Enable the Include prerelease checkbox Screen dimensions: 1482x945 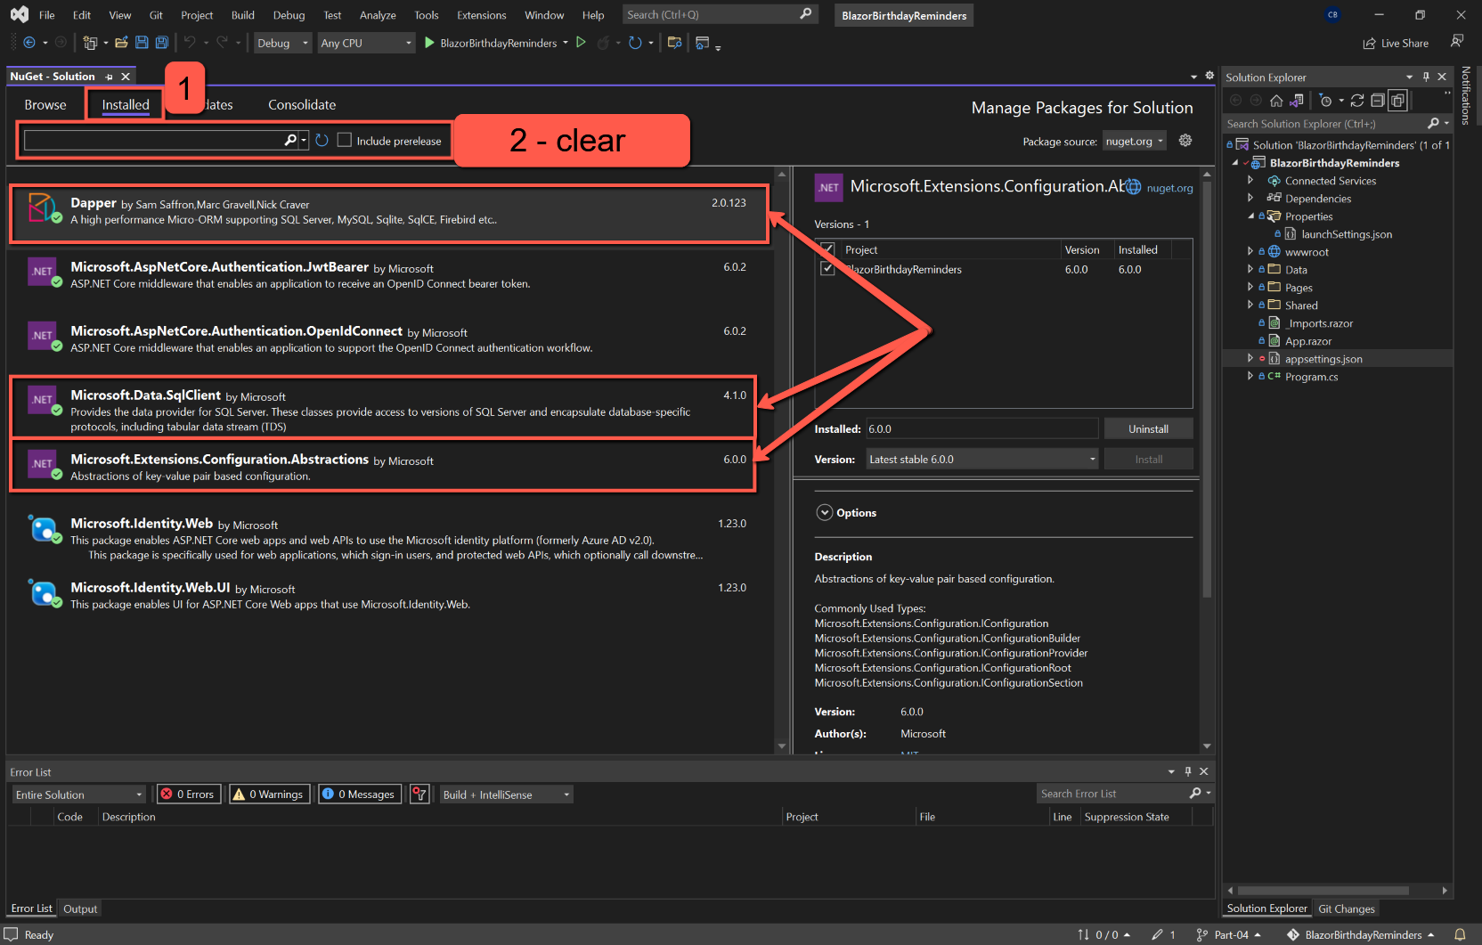[x=345, y=140]
